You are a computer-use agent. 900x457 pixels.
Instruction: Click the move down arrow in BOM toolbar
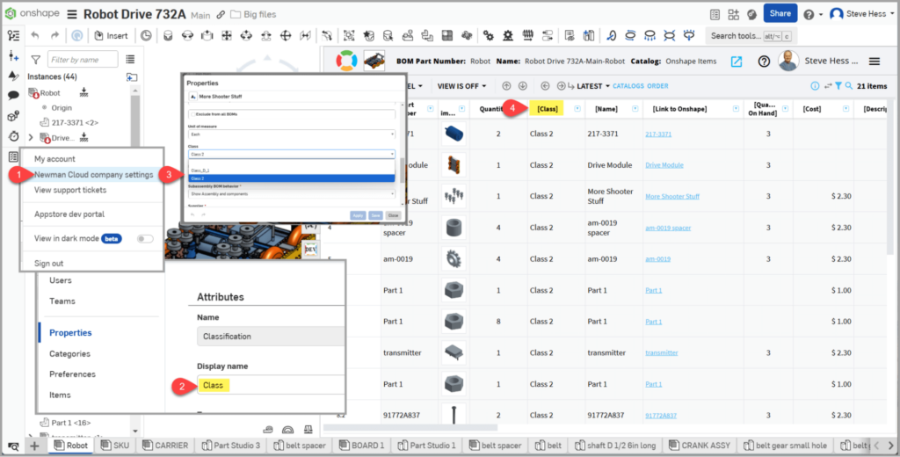click(x=522, y=86)
